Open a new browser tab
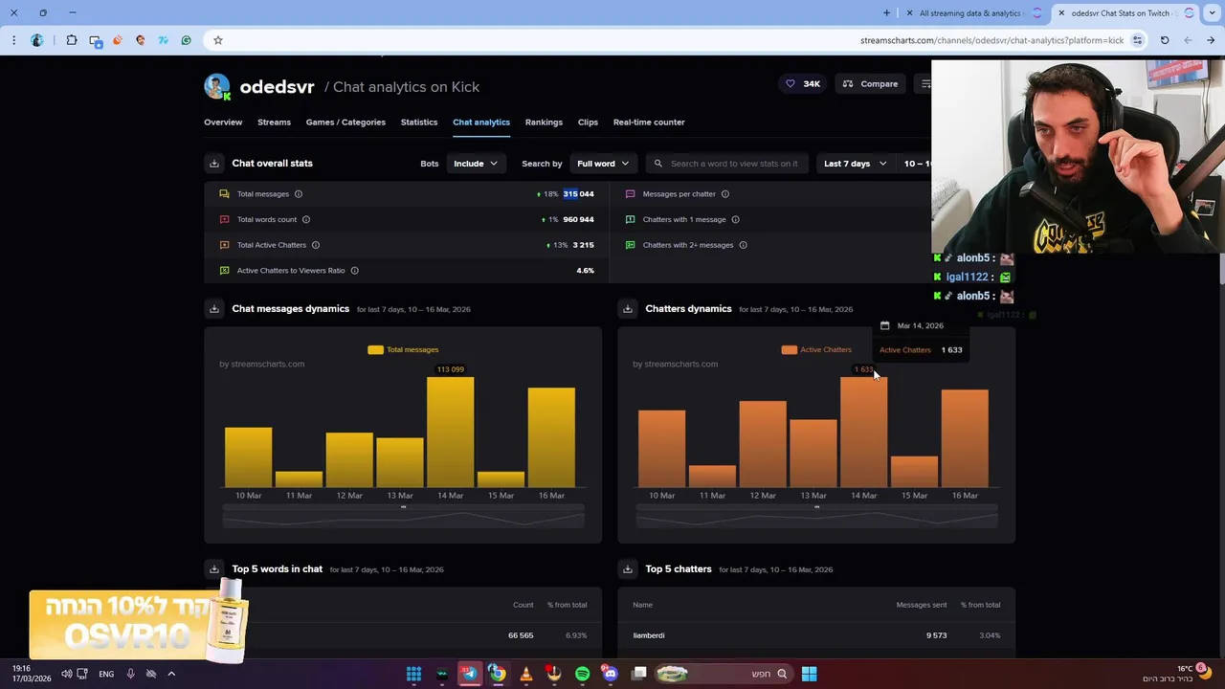The height and width of the screenshot is (689, 1225). point(886,13)
